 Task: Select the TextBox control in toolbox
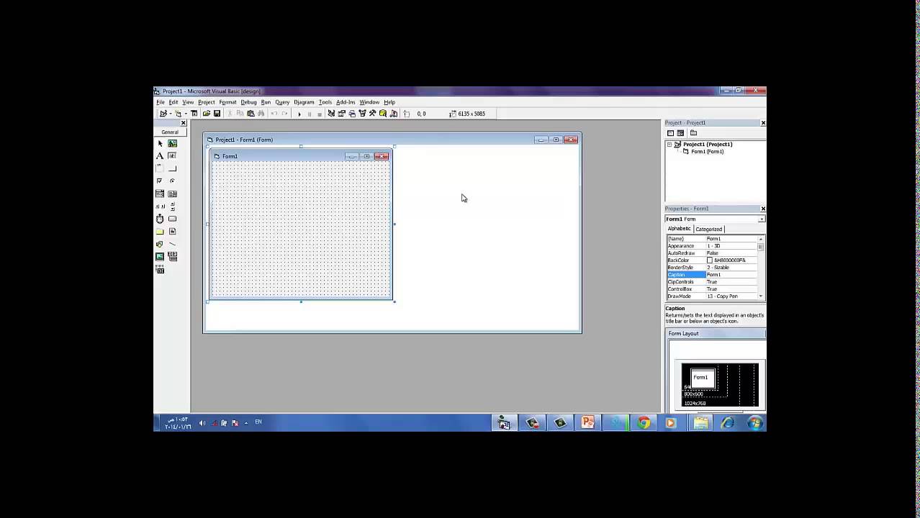point(172,156)
